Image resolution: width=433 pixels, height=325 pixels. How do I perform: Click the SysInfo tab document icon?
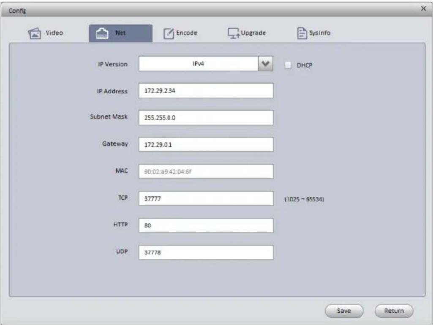[x=302, y=33]
